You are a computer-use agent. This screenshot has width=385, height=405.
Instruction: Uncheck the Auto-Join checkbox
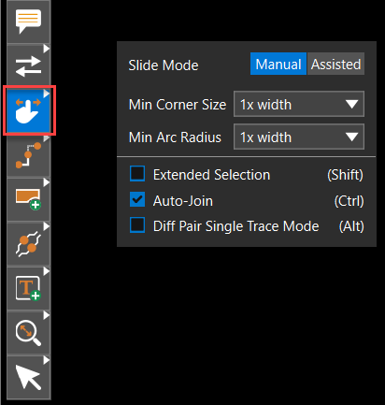pyautogui.click(x=137, y=200)
